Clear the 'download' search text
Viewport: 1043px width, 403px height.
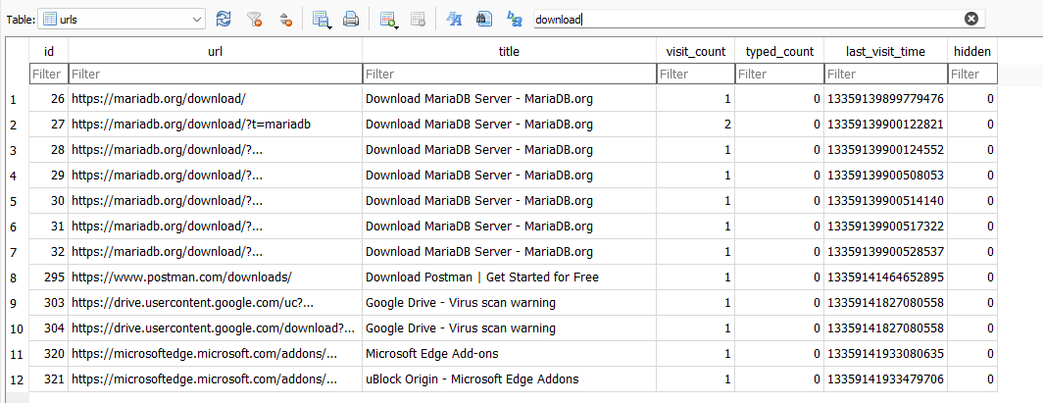pos(971,20)
